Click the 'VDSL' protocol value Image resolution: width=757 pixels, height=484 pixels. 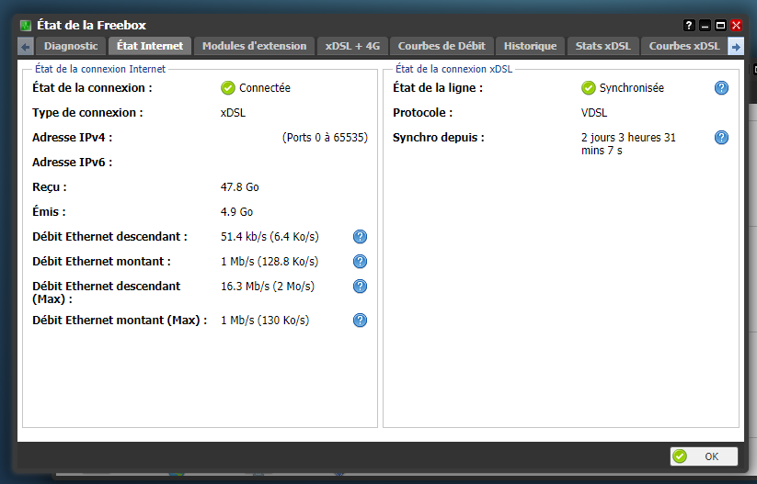[x=594, y=113]
